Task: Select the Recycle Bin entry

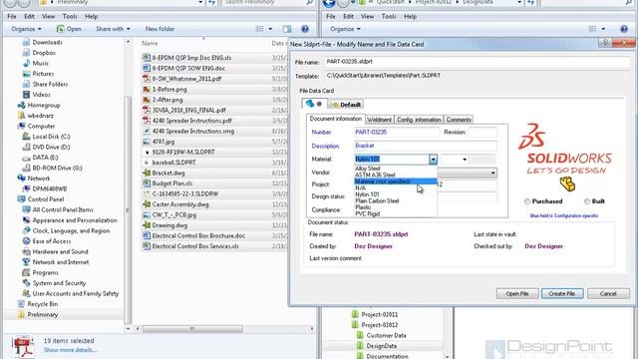Action: [x=42, y=304]
